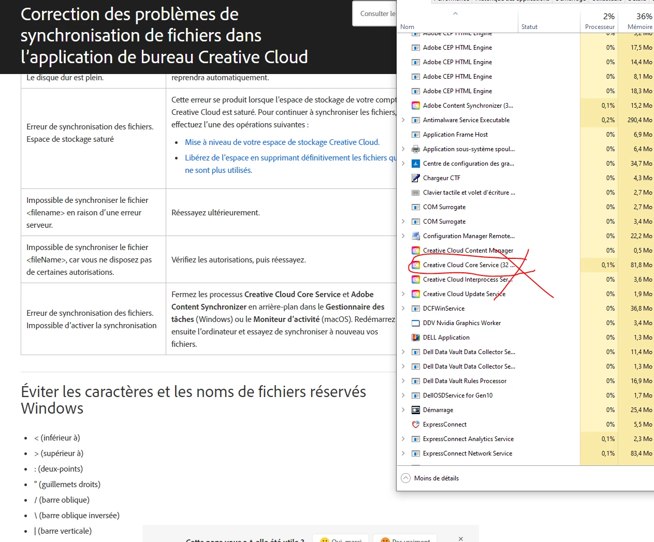This screenshot has height=542, width=654.
Task: Click the 2% total processor usage
Action: click(609, 17)
